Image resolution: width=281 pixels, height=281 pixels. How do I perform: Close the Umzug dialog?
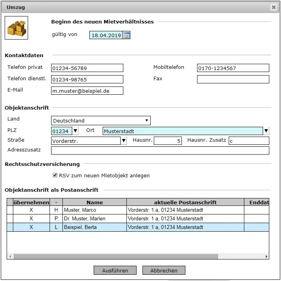(273, 7)
